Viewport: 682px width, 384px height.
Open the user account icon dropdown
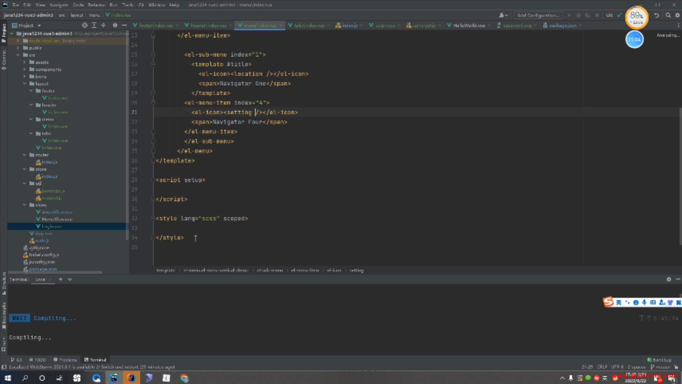pos(503,15)
